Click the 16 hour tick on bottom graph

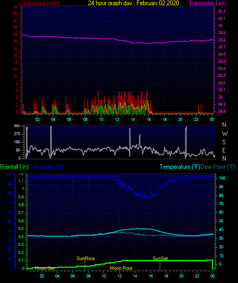point(151,276)
